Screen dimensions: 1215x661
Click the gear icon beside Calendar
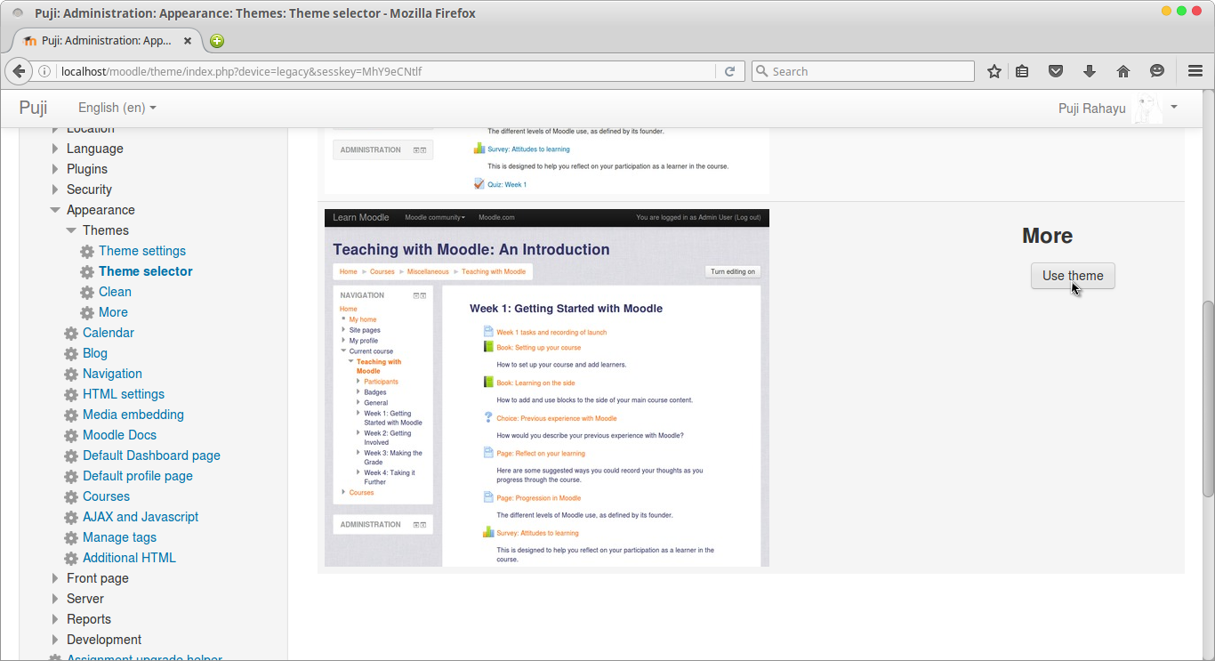pyautogui.click(x=70, y=332)
